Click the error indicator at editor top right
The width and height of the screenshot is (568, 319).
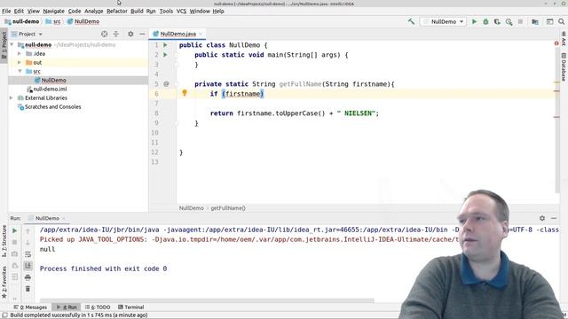pyautogui.click(x=556, y=43)
